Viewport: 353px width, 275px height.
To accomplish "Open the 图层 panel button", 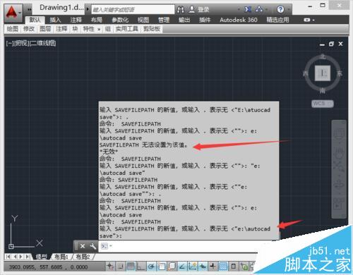I will (x=45, y=29).
